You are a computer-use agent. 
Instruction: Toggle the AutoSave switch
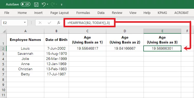(x=25, y=4)
